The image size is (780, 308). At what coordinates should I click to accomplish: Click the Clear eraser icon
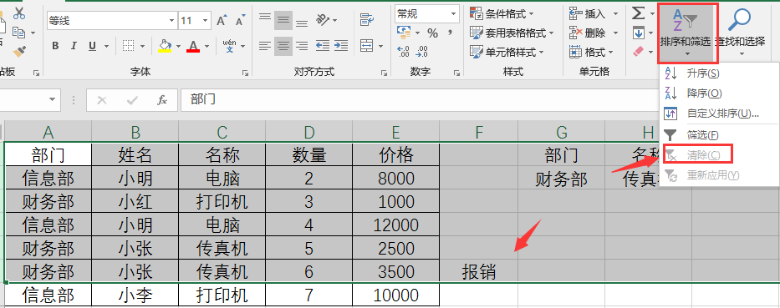pyautogui.click(x=638, y=51)
